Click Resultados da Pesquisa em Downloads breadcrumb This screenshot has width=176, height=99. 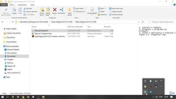[x=34, y=22]
